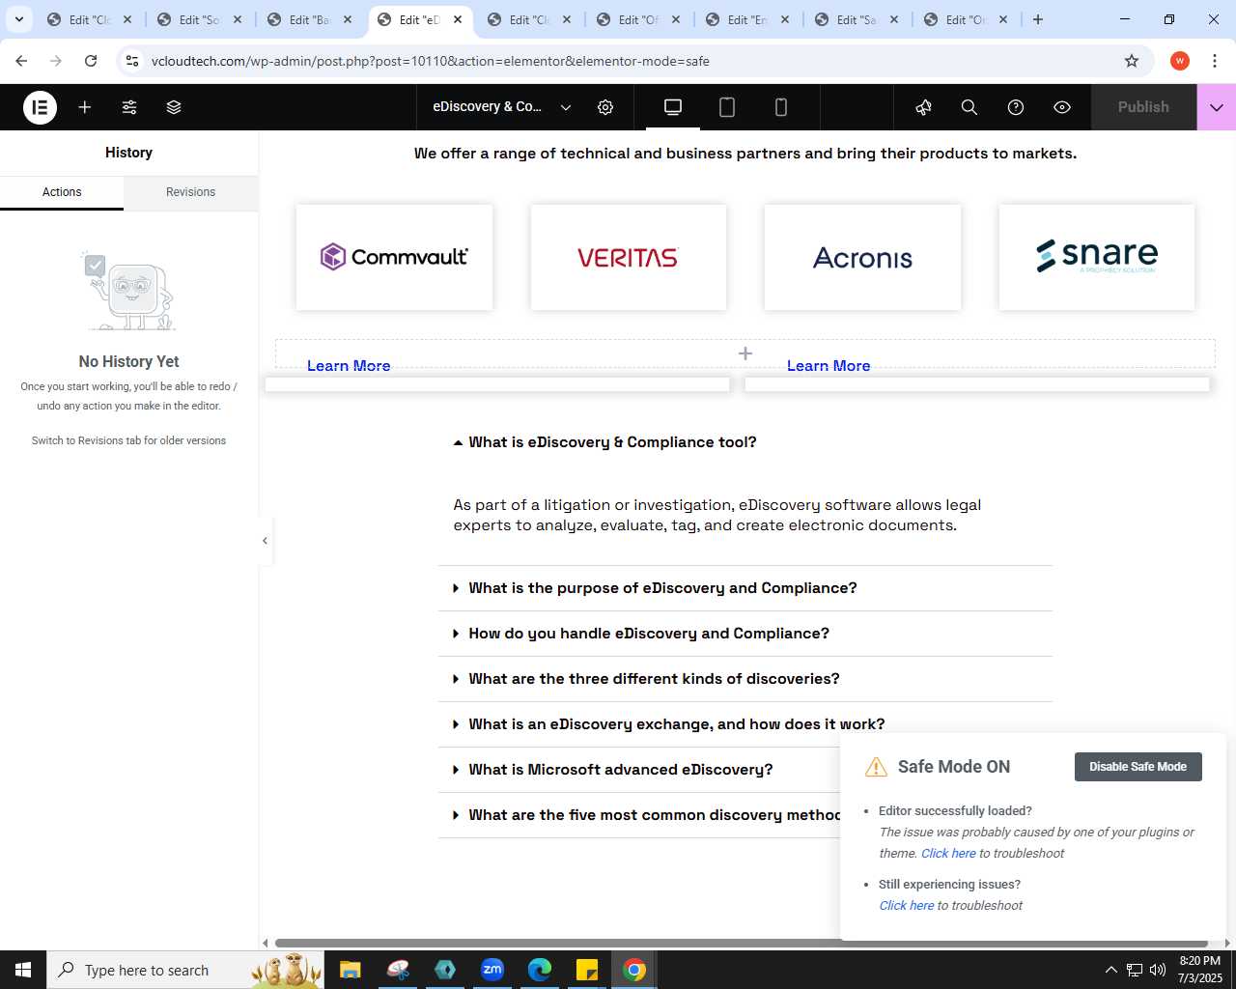Image resolution: width=1236 pixels, height=989 pixels.
Task: Preview changes with the eye icon
Action: 1062,107
